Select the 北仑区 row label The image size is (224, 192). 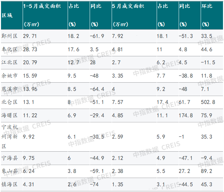[x=9, y=102]
